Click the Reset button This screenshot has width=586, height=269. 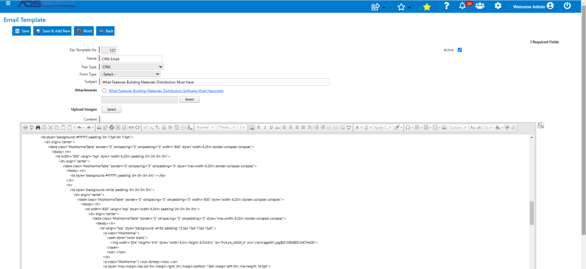click(x=84, y=31)
